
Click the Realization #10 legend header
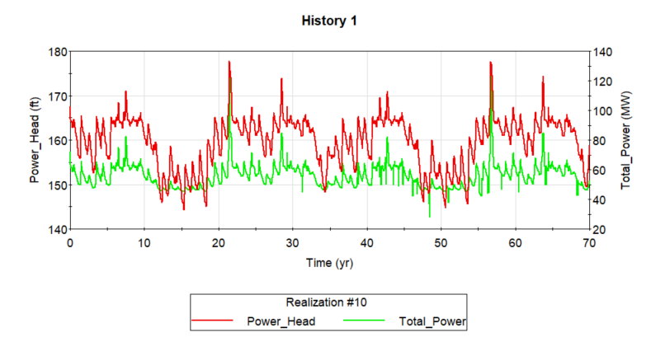[x=327, y=302]
